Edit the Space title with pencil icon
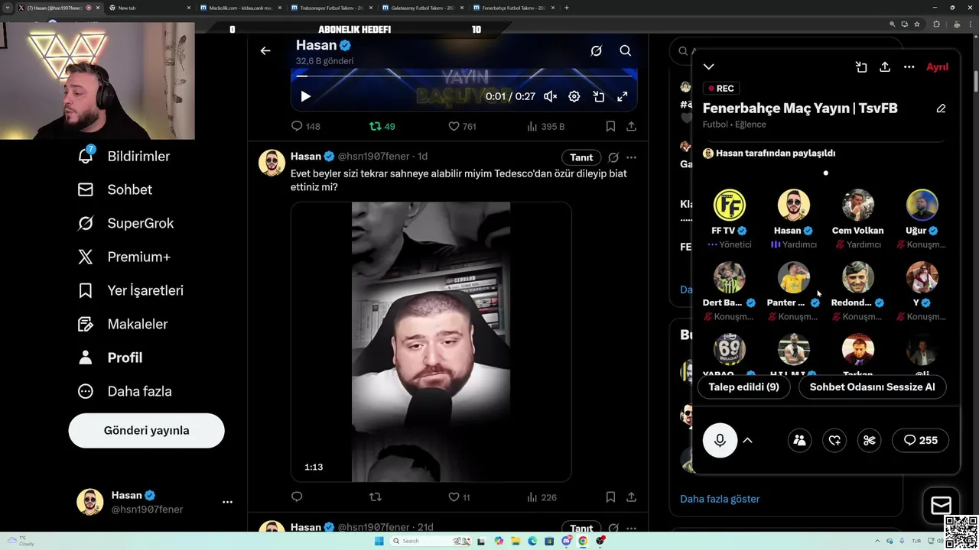The height and width of the screenshot is (550, 979). tap(941, 108)
